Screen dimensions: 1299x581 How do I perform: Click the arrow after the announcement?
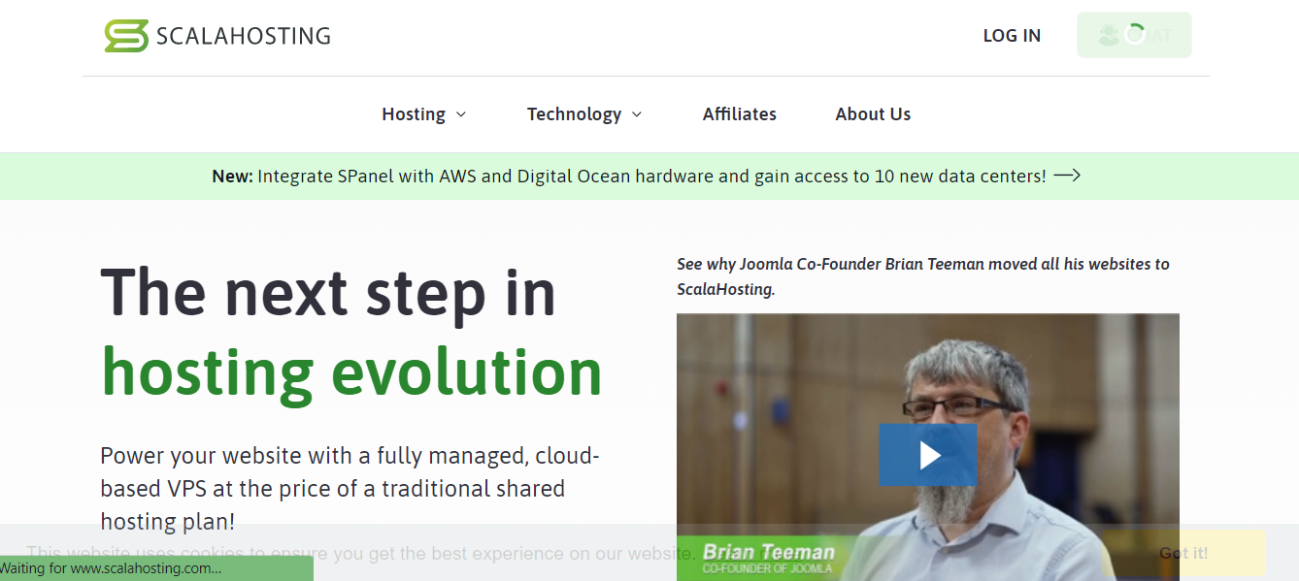click(1067, 176)
